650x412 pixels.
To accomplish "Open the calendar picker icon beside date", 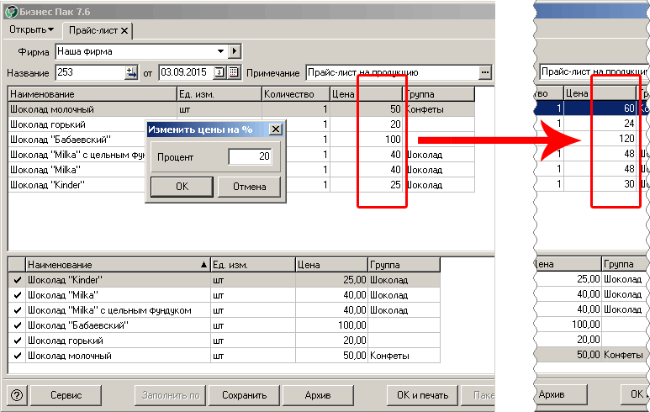I will click(234, 73).
